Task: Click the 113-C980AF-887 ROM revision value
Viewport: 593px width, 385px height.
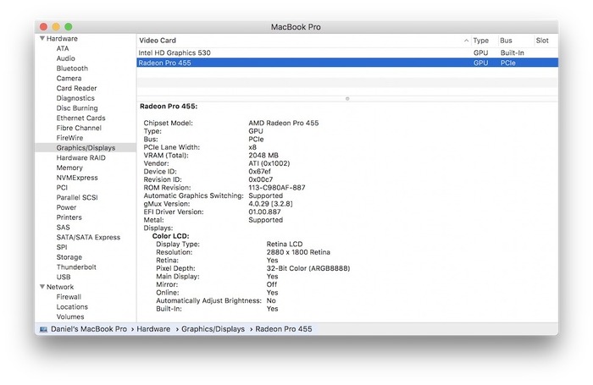Action: point(277,187)
